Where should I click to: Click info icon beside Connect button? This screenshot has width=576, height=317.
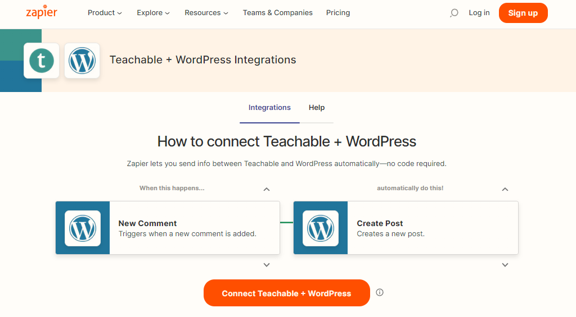click(380, 292)
